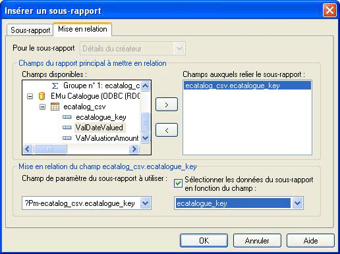Image resolution: width=340 pixels, height=254 pixels.
Task: Confirm with the OK button
Action: coord(204,241)
